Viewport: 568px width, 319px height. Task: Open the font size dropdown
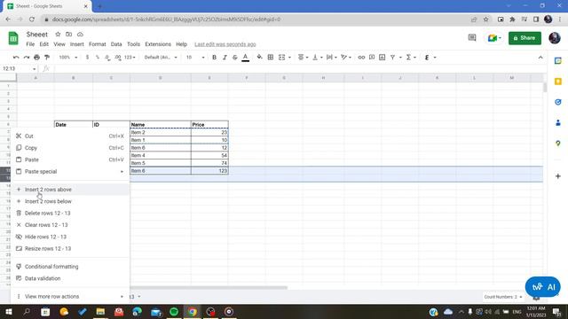tap(195, 57)
